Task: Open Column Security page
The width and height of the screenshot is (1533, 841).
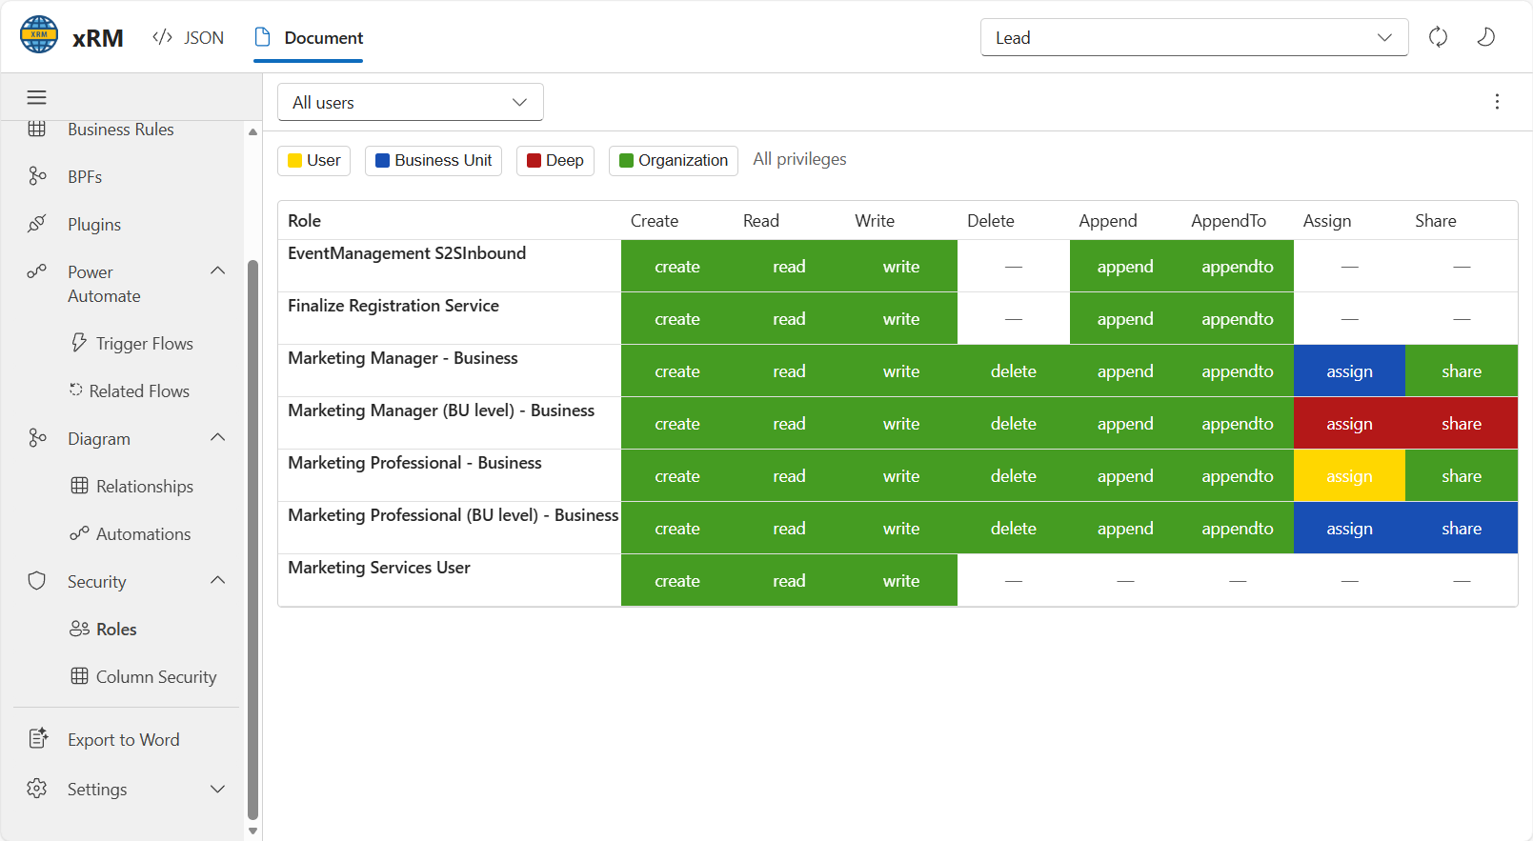Action: point(156,677)
